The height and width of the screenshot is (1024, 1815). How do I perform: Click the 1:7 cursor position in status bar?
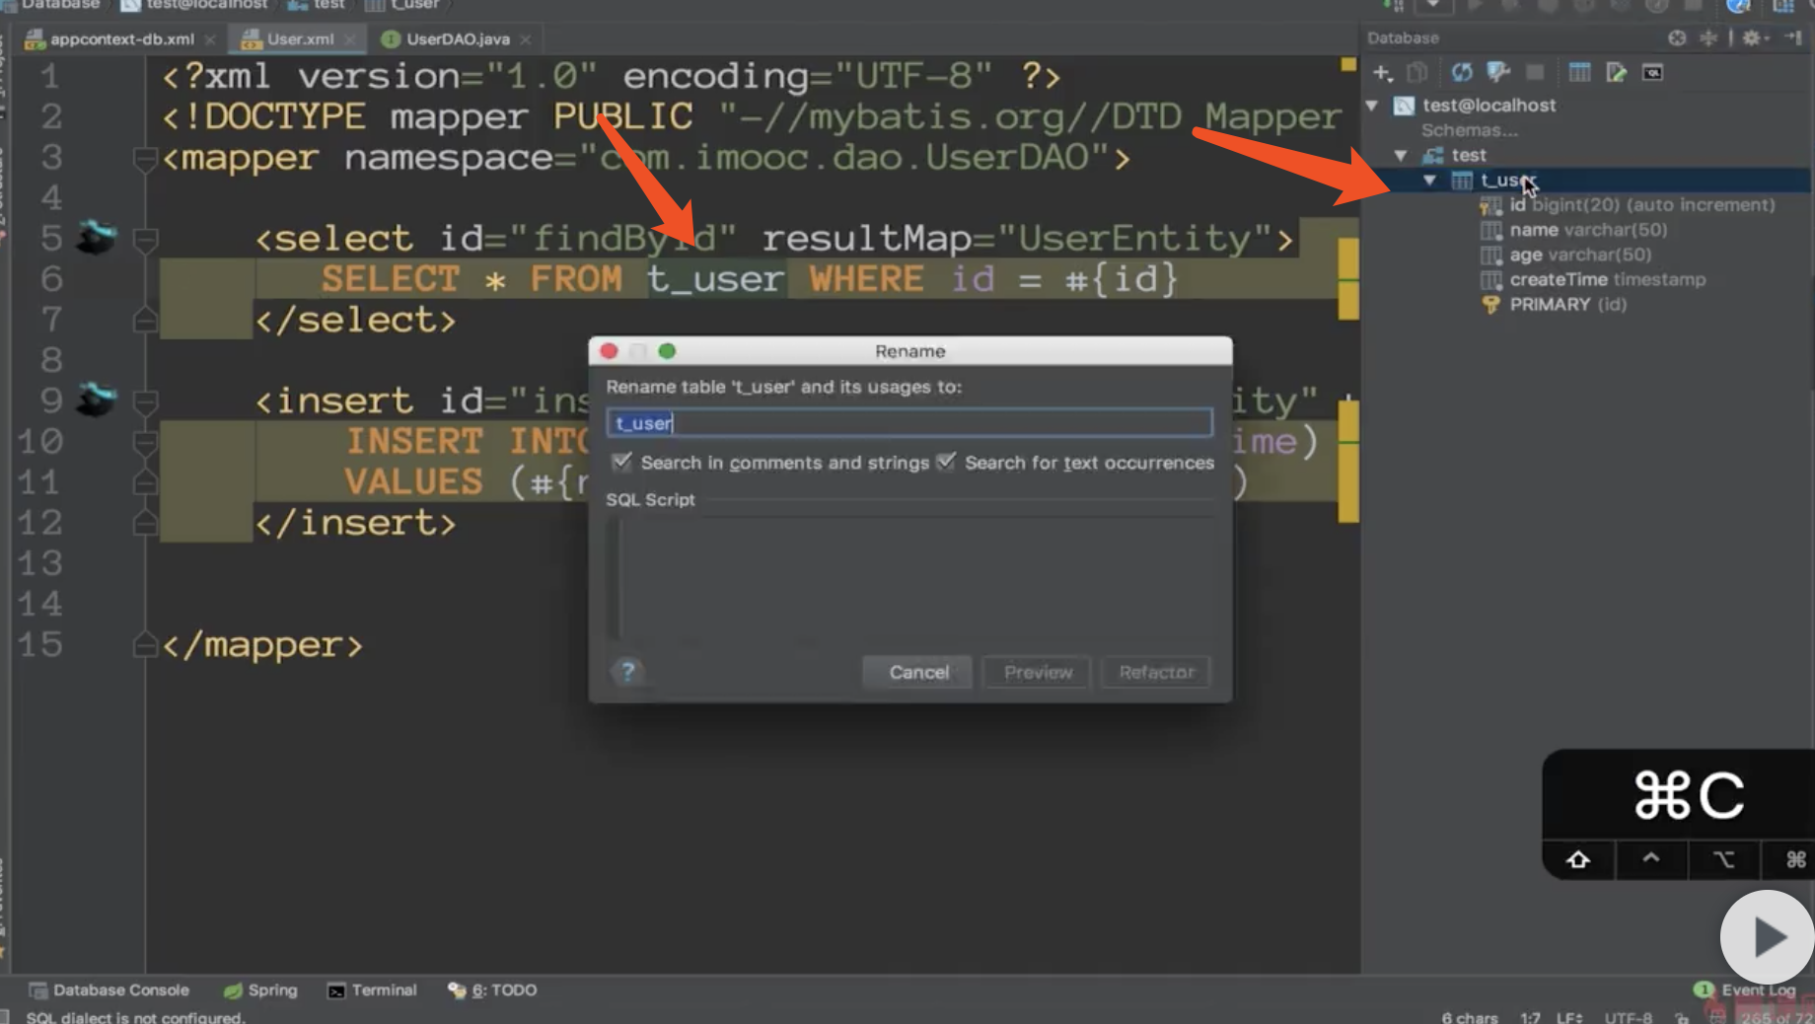1530,1017
